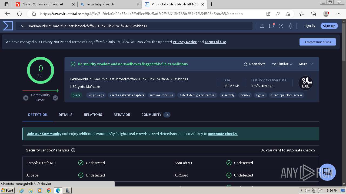This screenshot has height=194, width=346.
Task: Click Do you want to automate checks?
Action: pyautogui.click(x=288, y=150)
